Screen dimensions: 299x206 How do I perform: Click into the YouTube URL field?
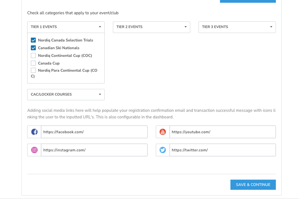[x=222, y=132]
